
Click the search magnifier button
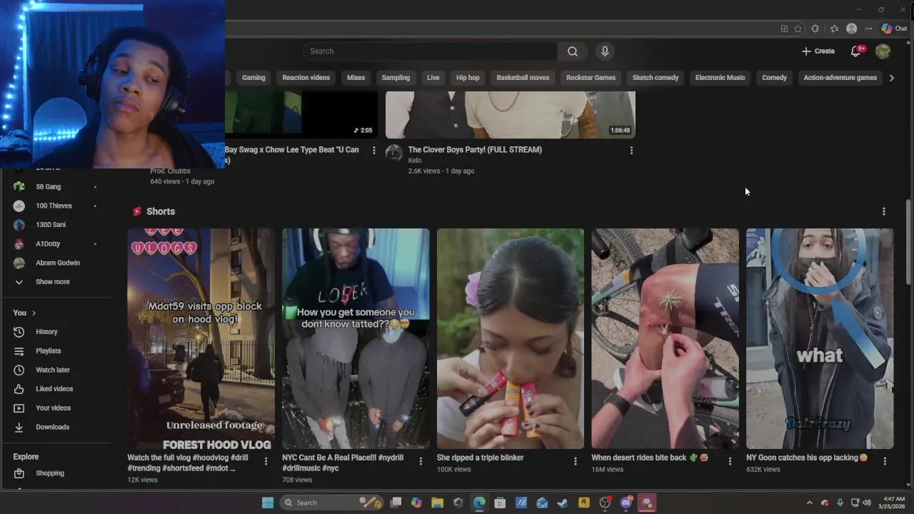573,51
